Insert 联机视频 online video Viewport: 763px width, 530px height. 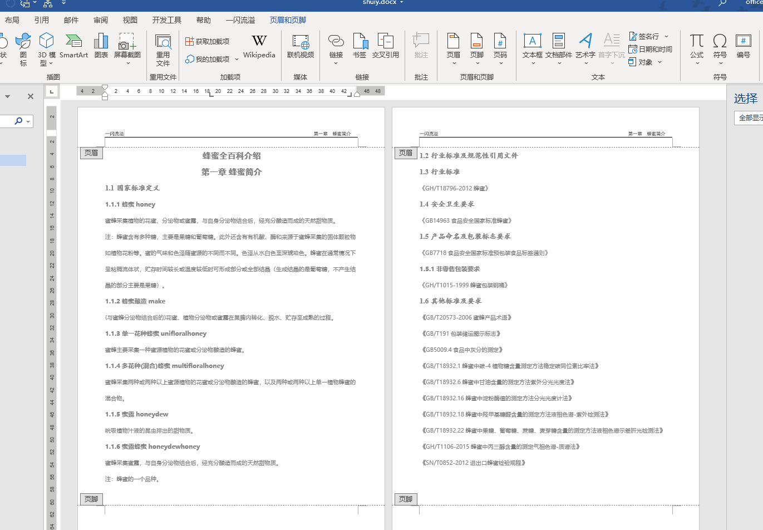pyautogui.click(x=301, y=46)
